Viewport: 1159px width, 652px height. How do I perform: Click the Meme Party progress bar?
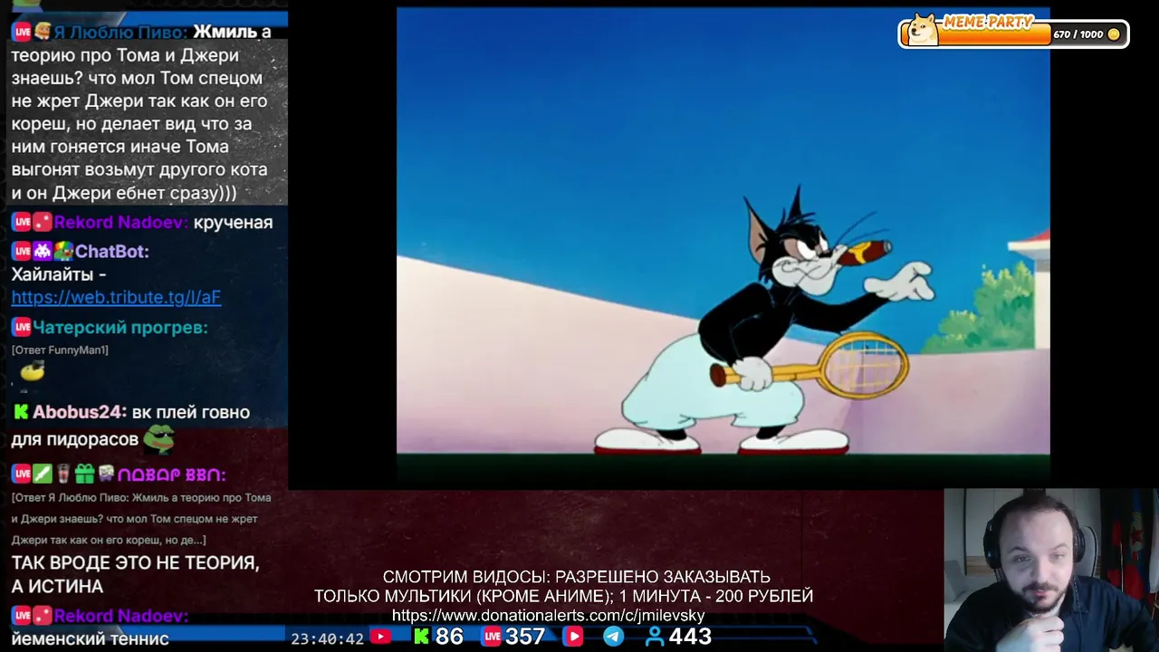(x=1013, y=34)
